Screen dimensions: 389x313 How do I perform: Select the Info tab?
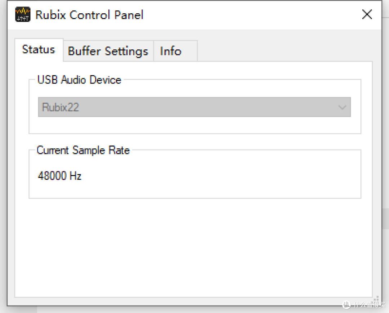click(x=171, y=51)
